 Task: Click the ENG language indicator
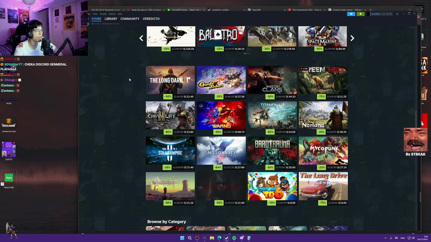pos(402,238)
